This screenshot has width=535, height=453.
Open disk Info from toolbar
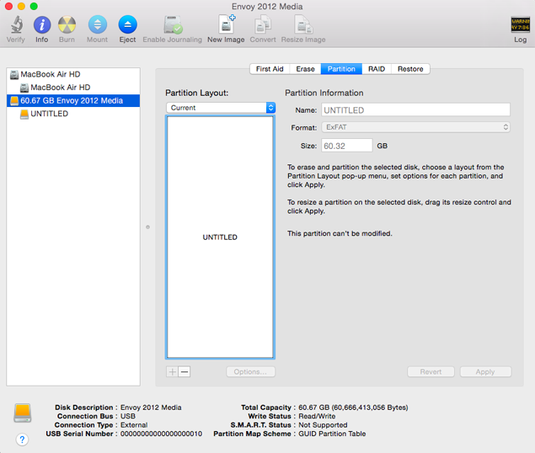pos(42,25)
